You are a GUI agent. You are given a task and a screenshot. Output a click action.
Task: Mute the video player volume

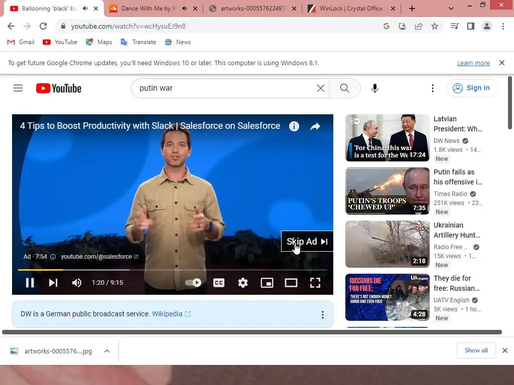[77, 283]
